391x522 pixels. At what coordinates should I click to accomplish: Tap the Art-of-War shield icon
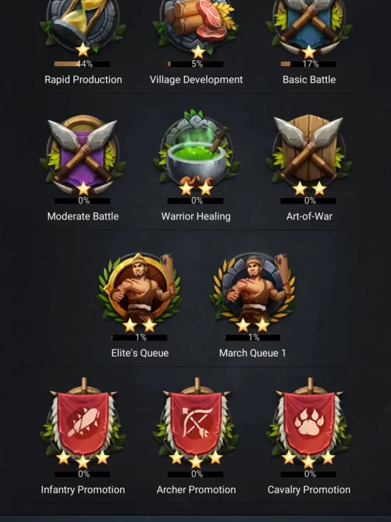pos(309,155)
